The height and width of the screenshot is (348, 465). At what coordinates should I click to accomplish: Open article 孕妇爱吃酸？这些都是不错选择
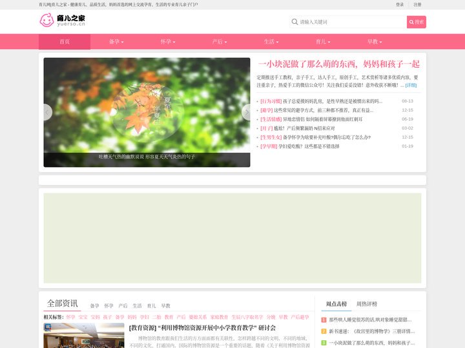click(309, 146)
